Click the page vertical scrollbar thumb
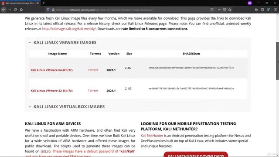The width and height of the screenshot is (279, 157). [277, 61]
